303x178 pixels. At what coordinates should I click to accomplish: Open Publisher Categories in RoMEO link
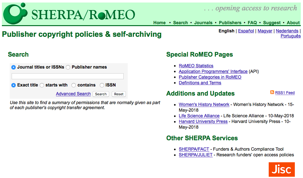(210, 77)
